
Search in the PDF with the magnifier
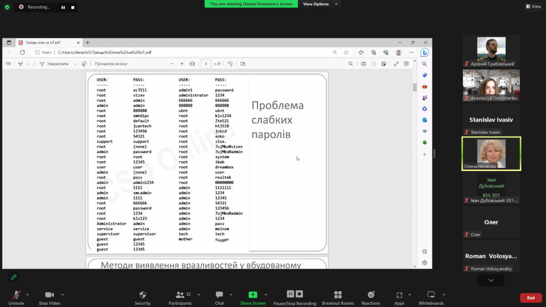(351, 64)
